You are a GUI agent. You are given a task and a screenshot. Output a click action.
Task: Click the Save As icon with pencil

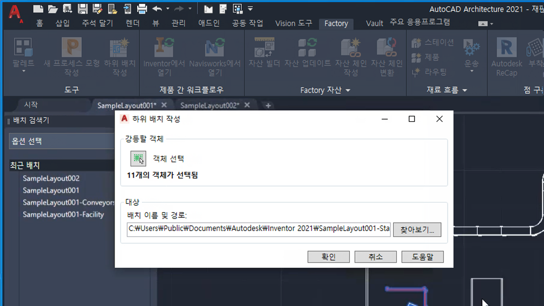point(97,8)
